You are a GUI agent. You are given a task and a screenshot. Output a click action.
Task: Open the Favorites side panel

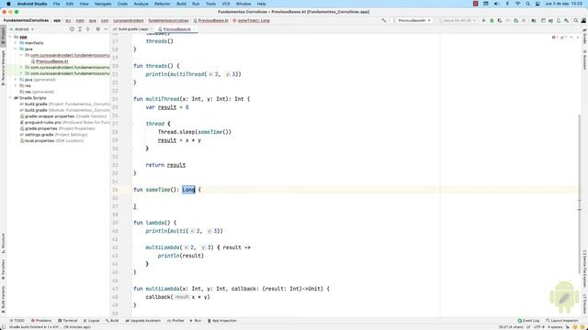3,270
